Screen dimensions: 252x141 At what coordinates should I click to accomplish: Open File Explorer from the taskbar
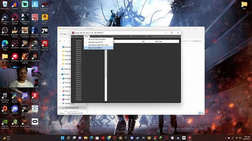pyautogui.click(x=86, y=138)
